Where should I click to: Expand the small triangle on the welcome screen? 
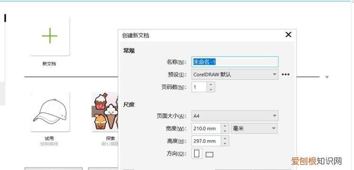point(327,77)
